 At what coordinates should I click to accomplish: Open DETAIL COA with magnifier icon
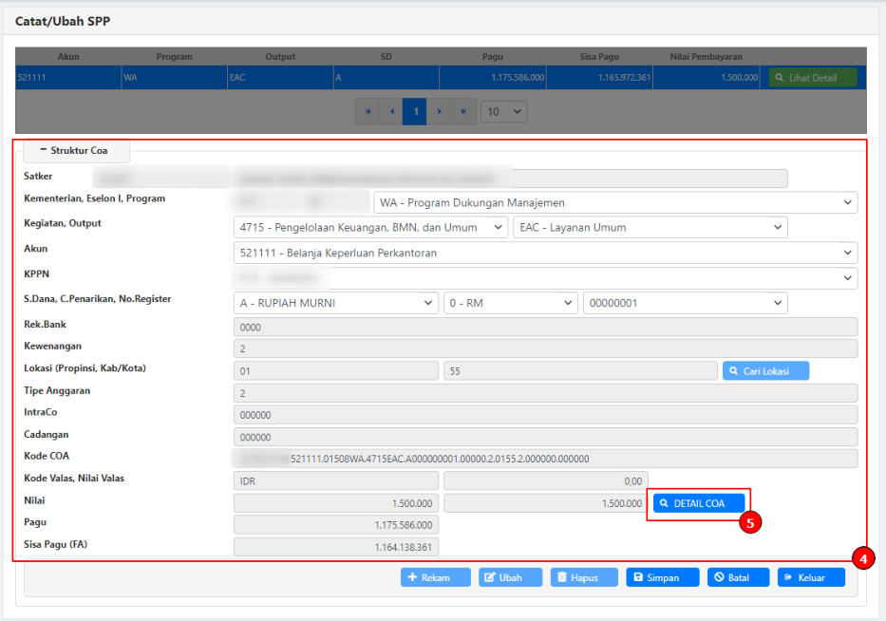pos(698,503)
